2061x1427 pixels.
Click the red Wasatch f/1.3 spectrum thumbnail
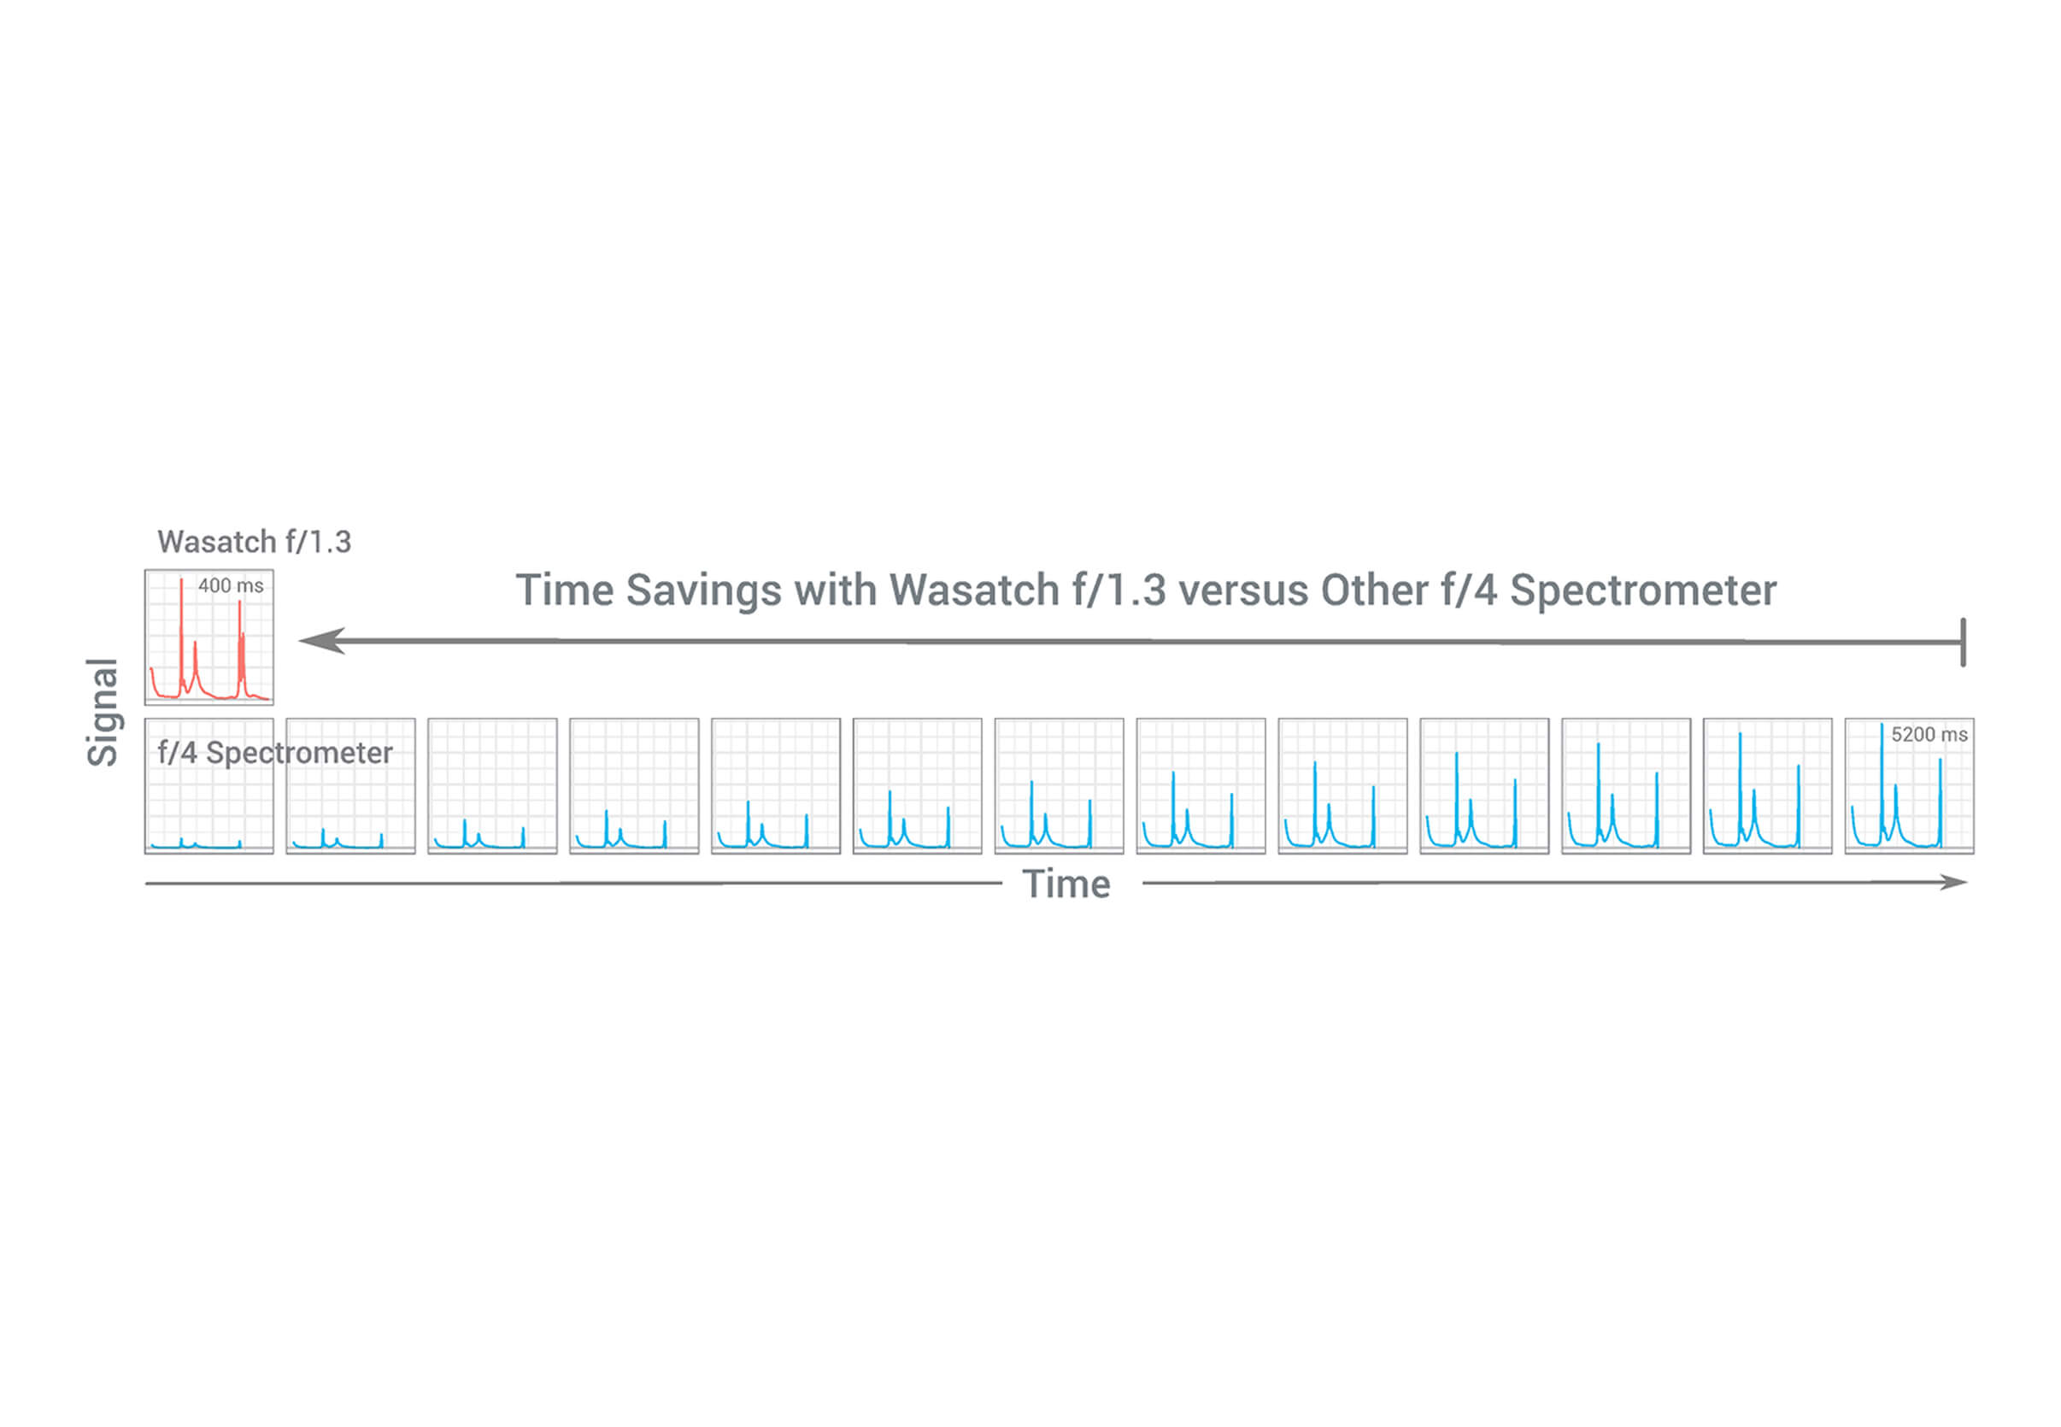pos(209,637)
